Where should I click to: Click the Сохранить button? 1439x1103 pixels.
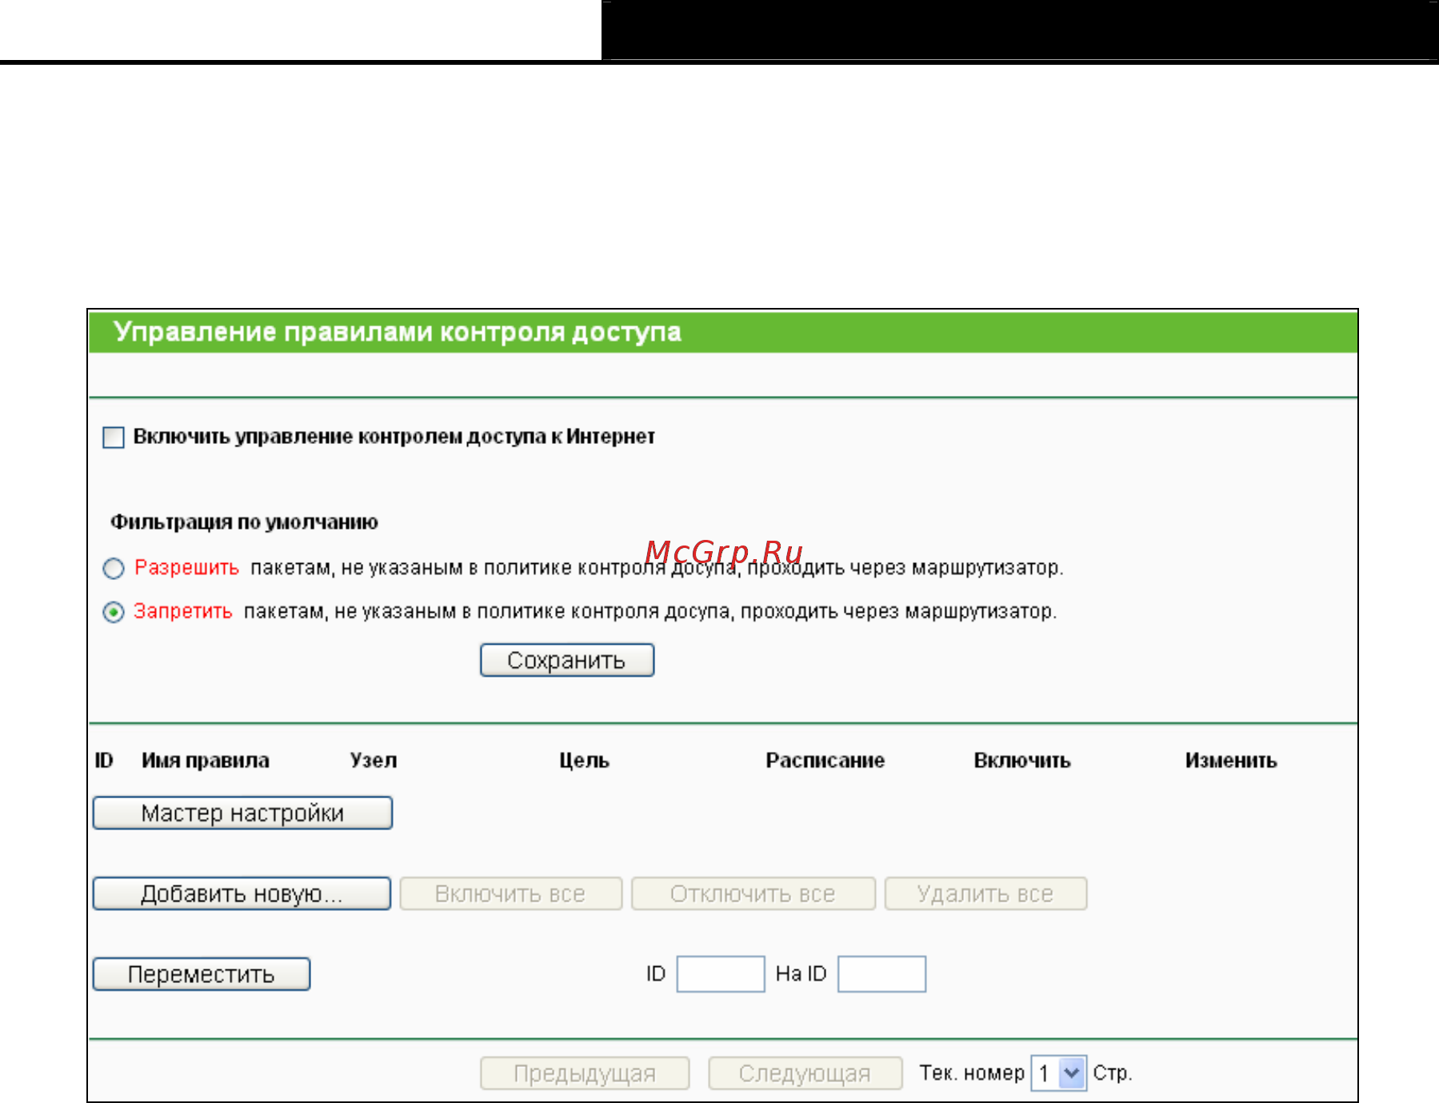pos(567,660)
